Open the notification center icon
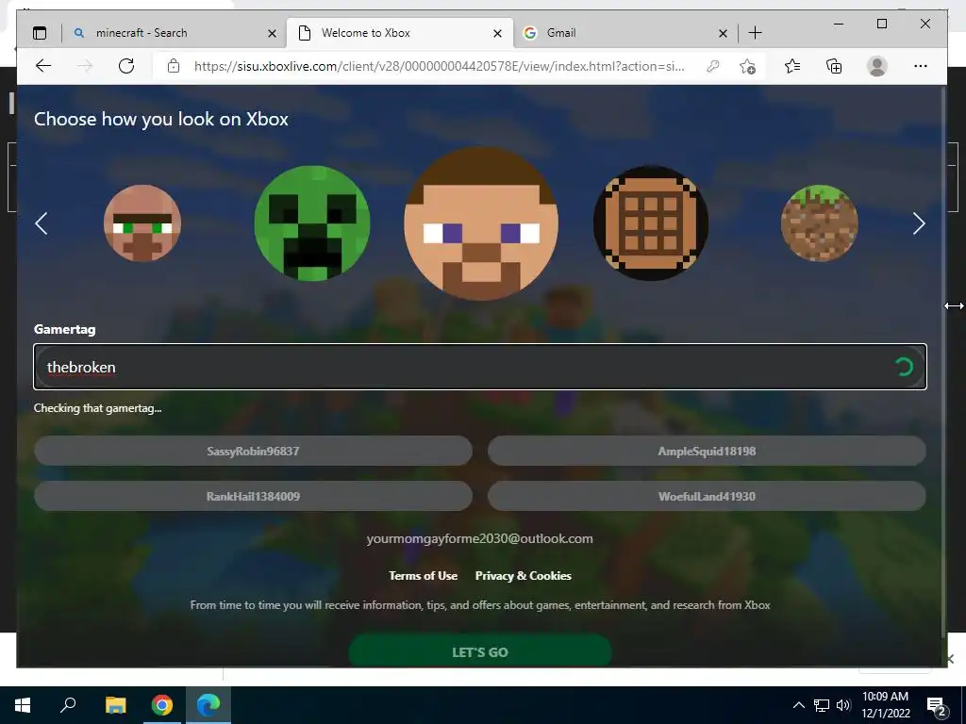966x724 pixels. click(936, 706)
